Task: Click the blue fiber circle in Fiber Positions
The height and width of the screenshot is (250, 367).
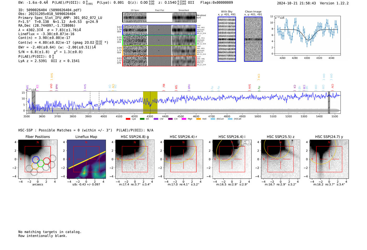Action: coord(36,159)
